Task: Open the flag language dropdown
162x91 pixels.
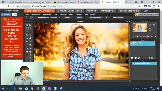Action: [146, 11]
